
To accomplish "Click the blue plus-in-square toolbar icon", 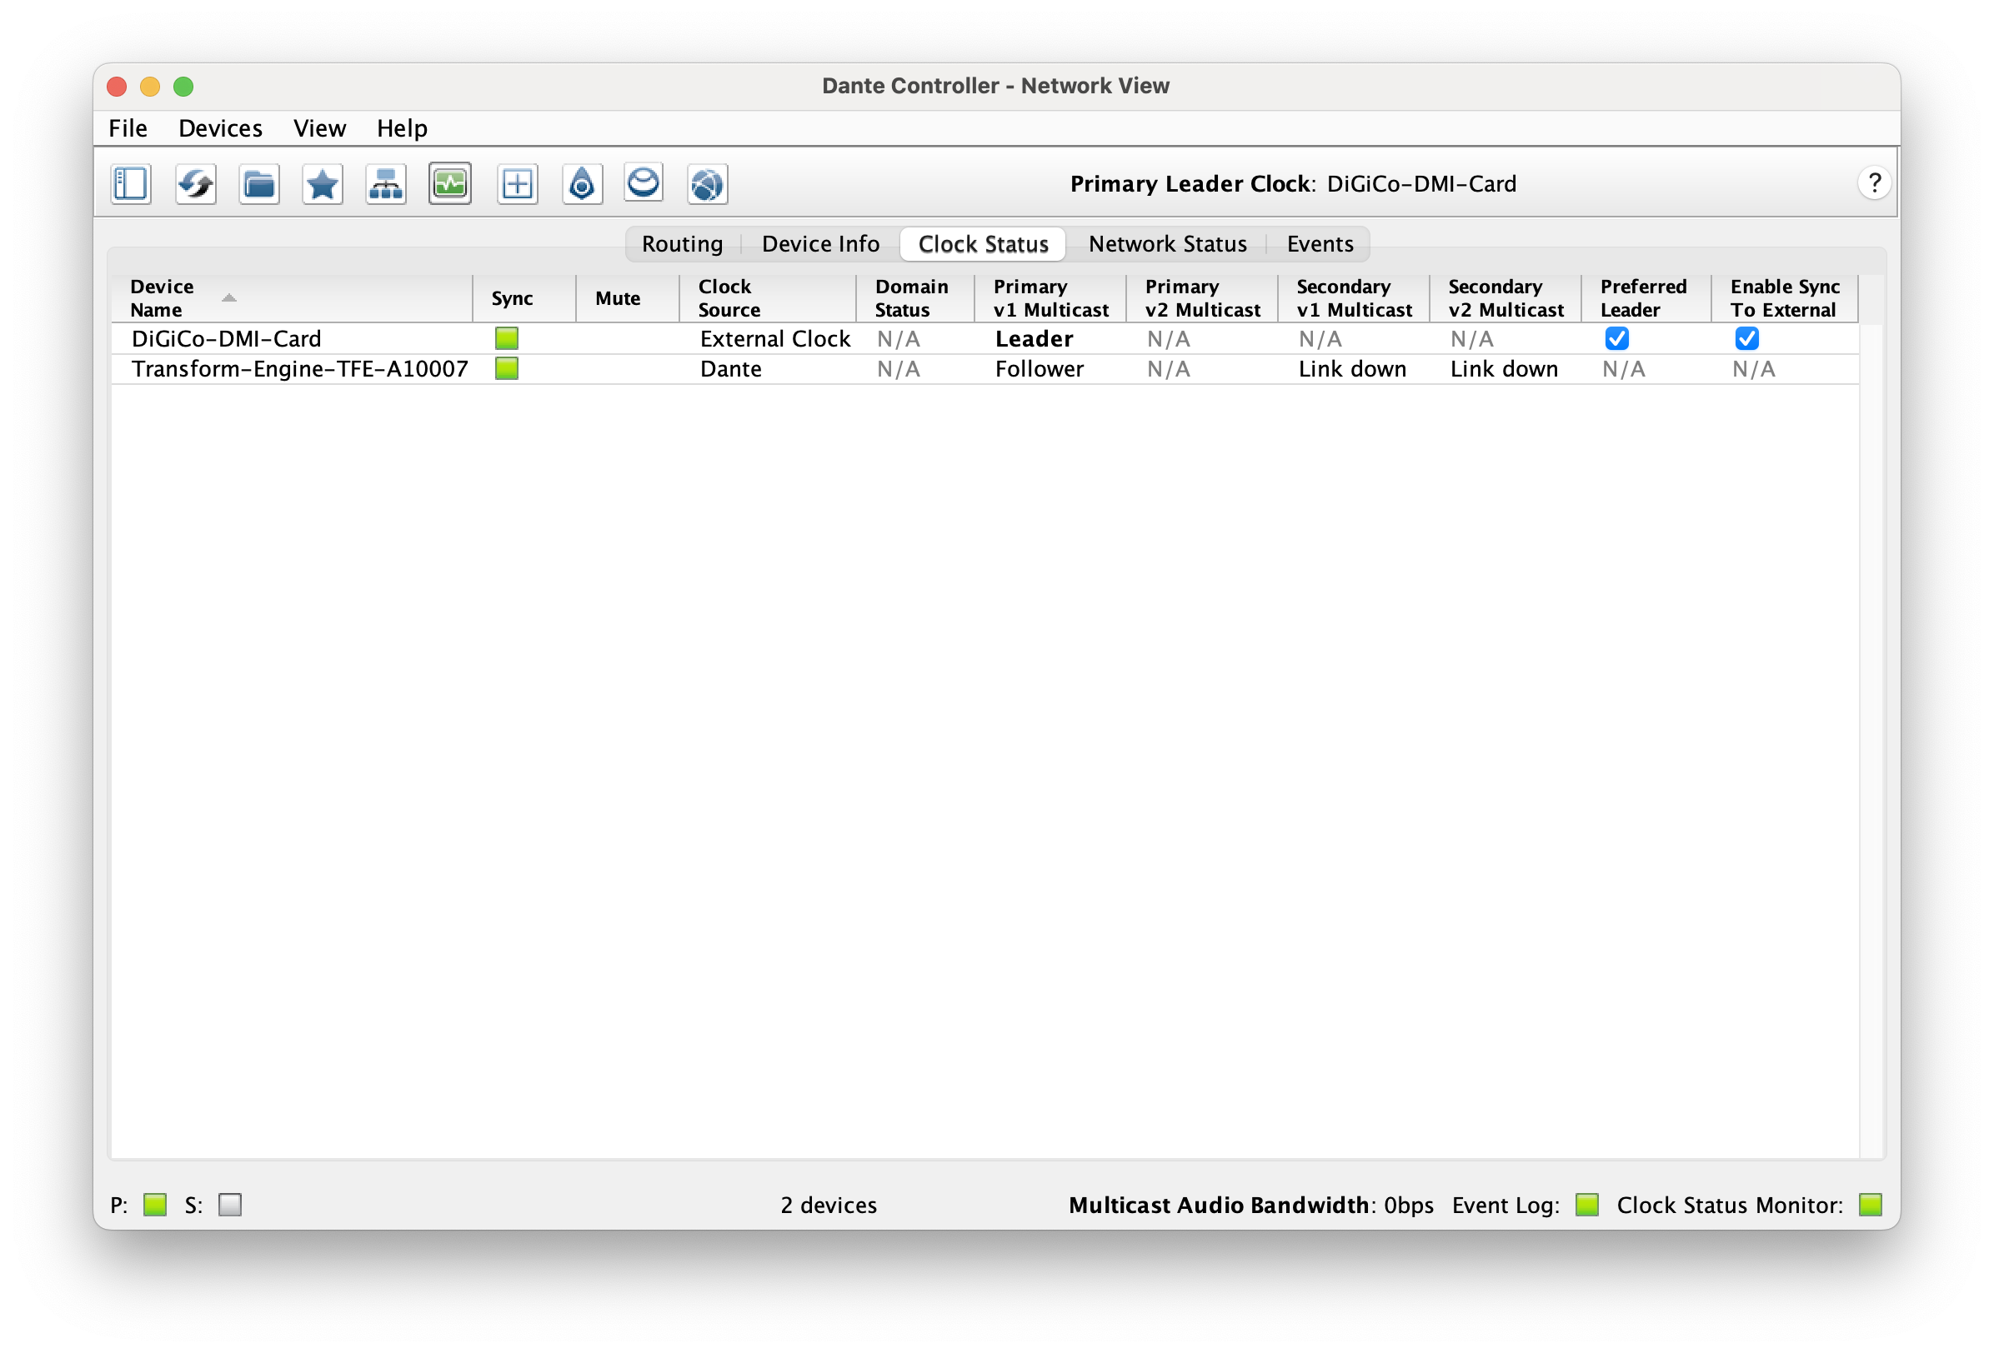I will point(518,184).
